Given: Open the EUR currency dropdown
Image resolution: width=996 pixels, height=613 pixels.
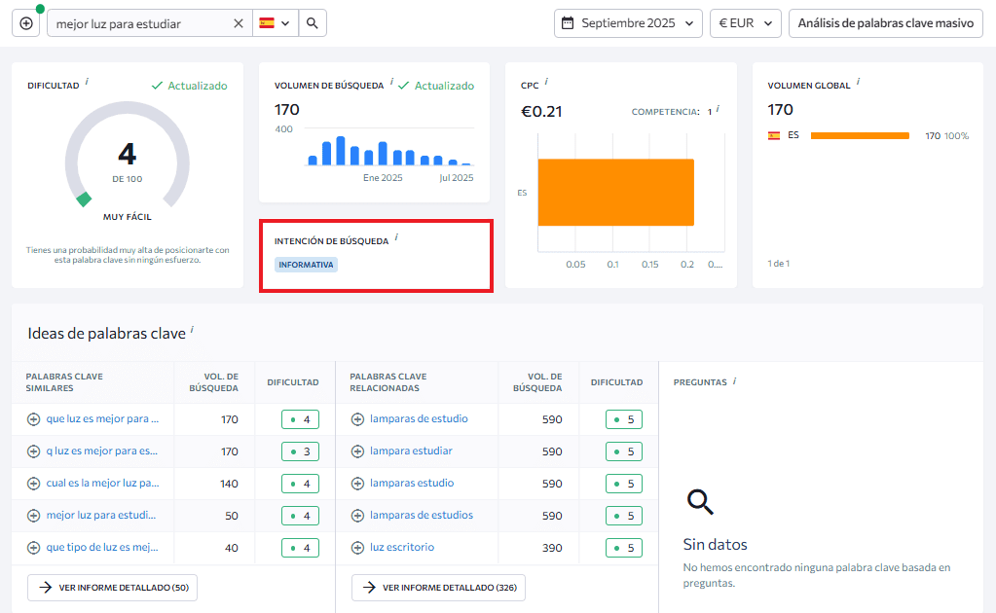Looking at the screenshot, I should point(745,23).
